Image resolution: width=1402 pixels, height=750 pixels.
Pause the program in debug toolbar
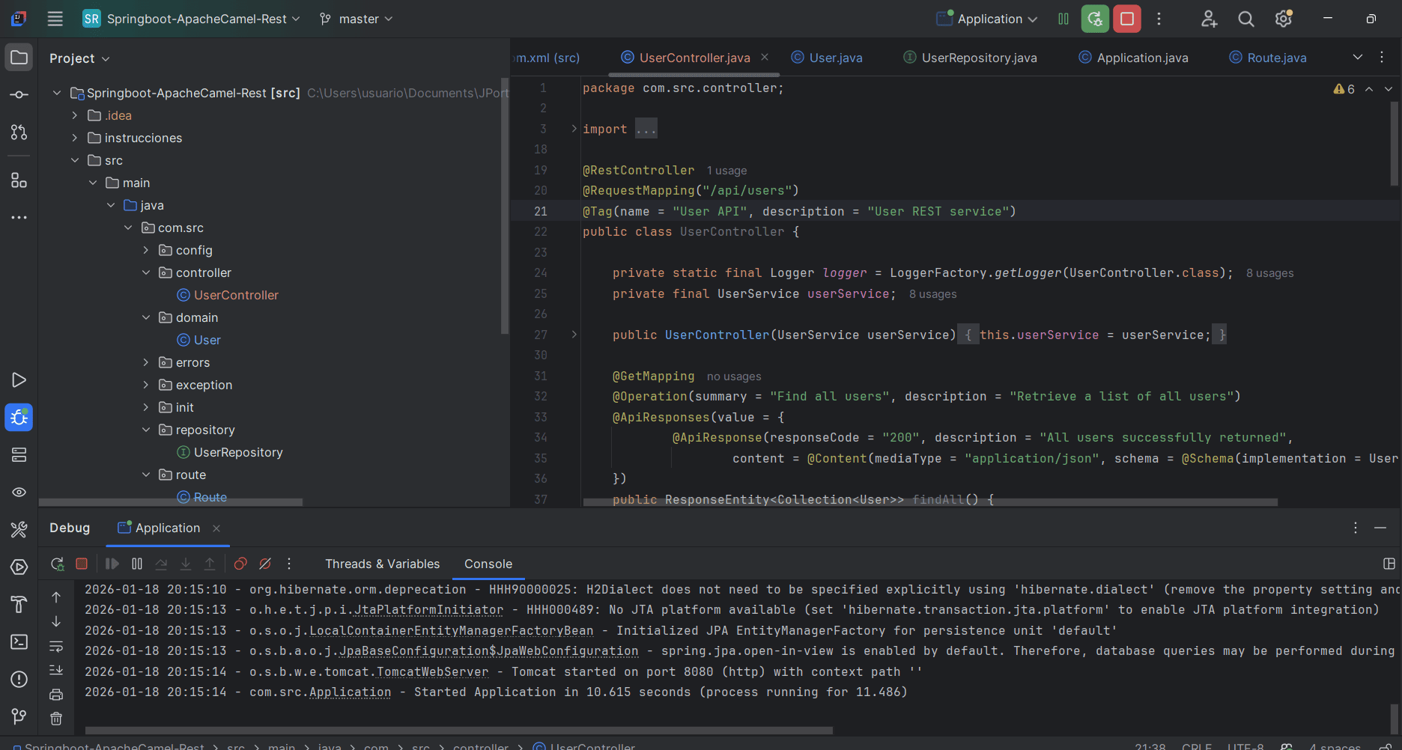137,564
